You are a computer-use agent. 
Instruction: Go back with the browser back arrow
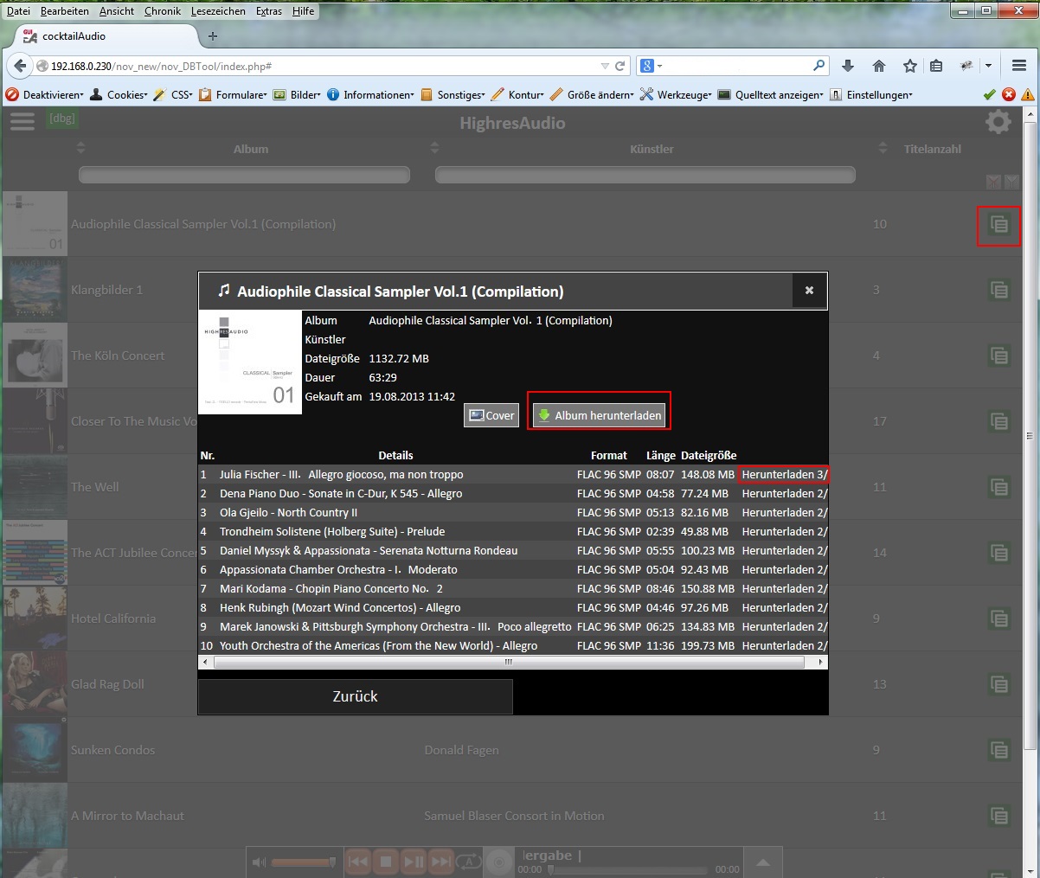(x=19, y=66)
